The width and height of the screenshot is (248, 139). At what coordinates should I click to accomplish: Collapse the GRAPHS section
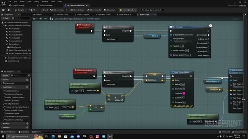2,80
